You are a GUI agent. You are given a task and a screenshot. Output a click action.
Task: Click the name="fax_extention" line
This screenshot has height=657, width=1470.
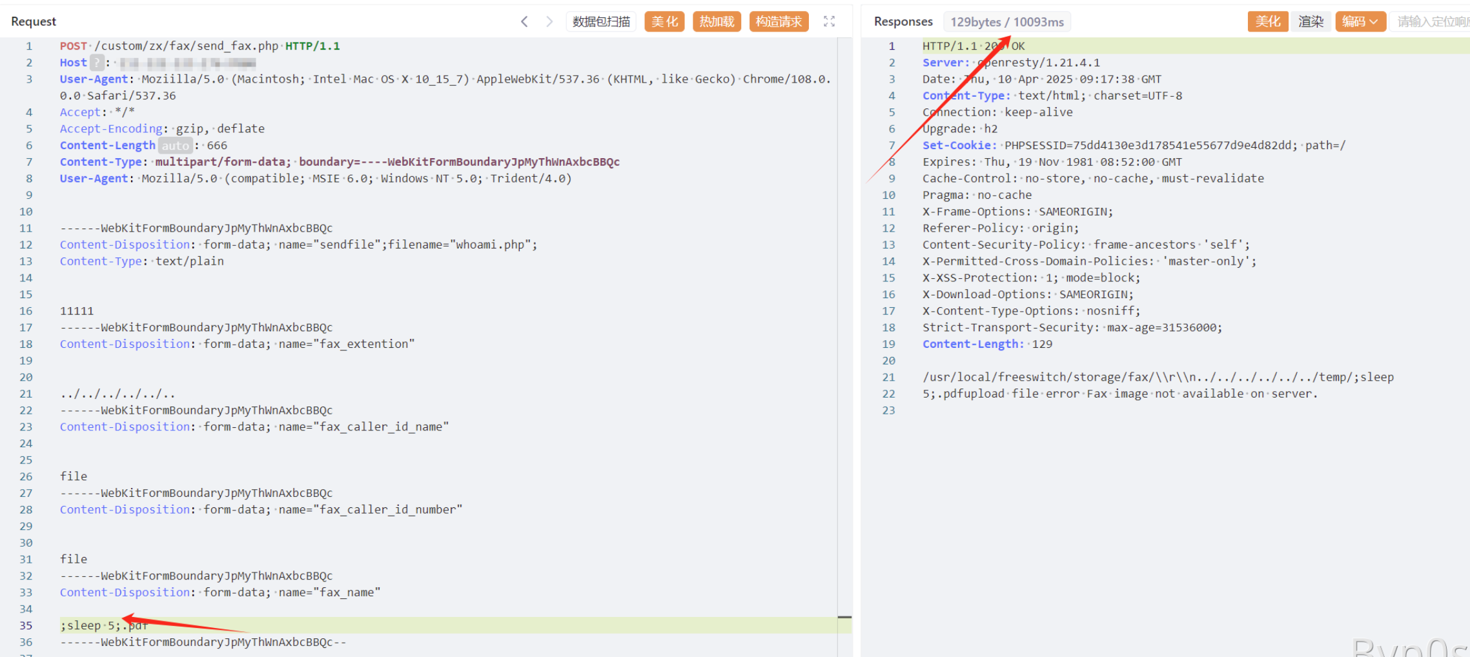pos(237,344)
